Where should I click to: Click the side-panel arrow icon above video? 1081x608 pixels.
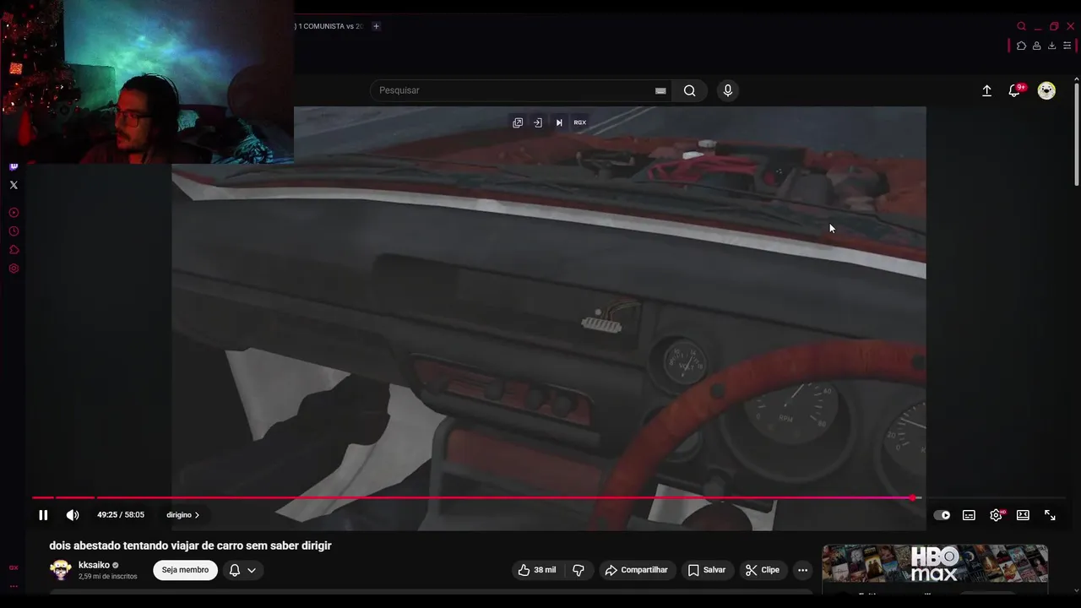(x=538, y=122)
